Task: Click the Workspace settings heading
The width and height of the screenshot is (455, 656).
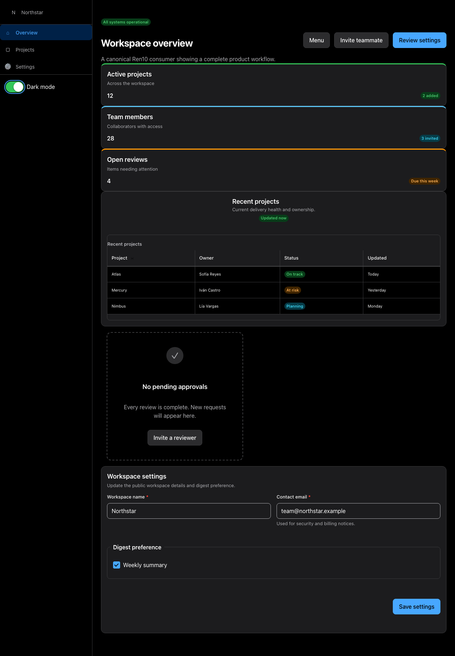Action: pyautogui.click(x=137, y=476)
